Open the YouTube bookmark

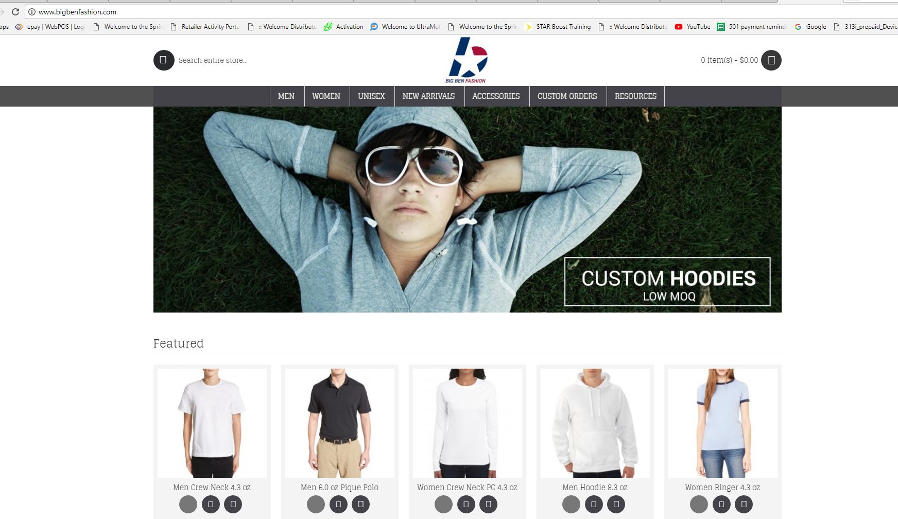point(693,27)
